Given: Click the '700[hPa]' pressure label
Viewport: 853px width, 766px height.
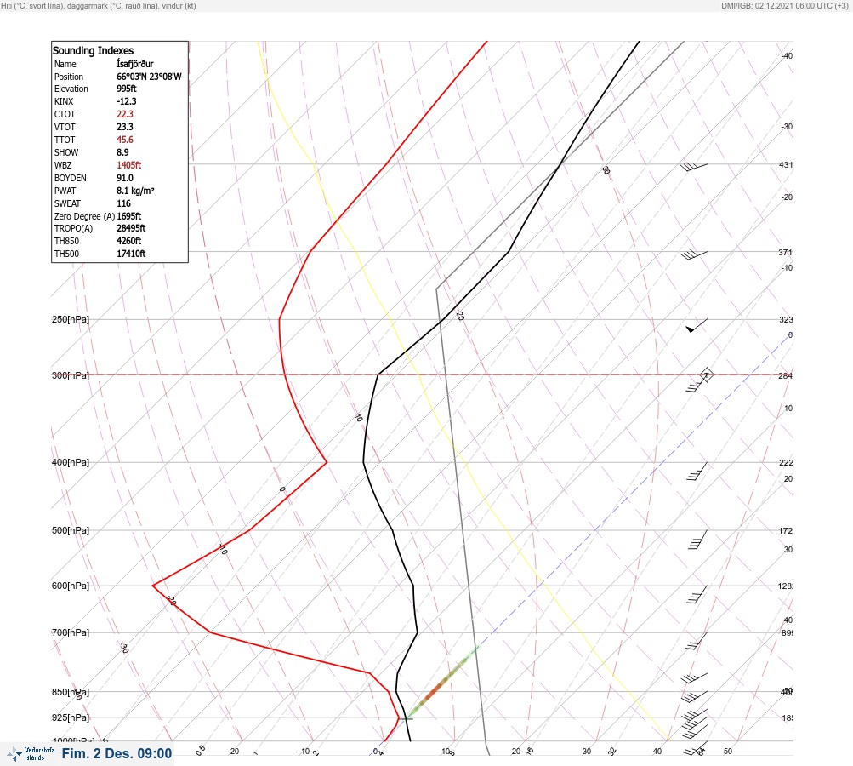Looking at the screenshot, I should pos(71,632).
